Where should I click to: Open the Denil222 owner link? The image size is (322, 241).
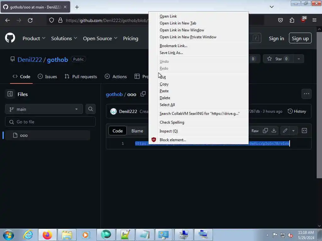(x=30, y=60)
